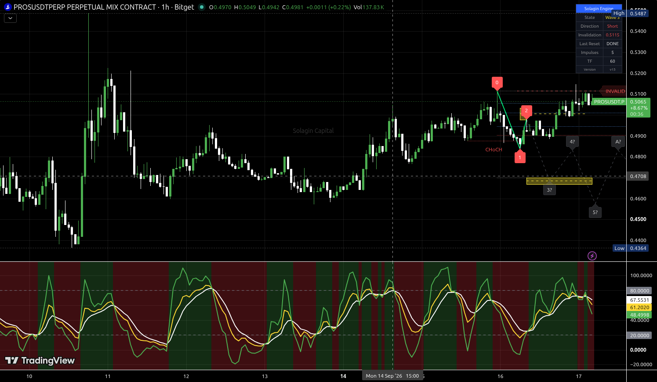Click the projected wave label A?
The image size is (657, 382).
[x=618, y=142]
